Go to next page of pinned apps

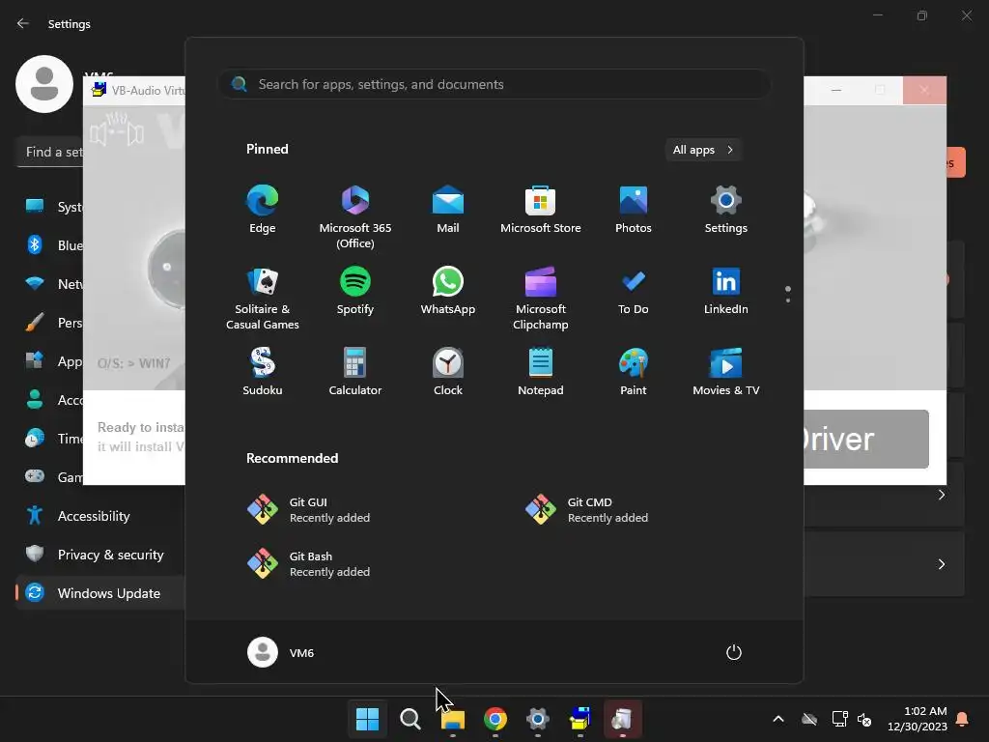788,300
